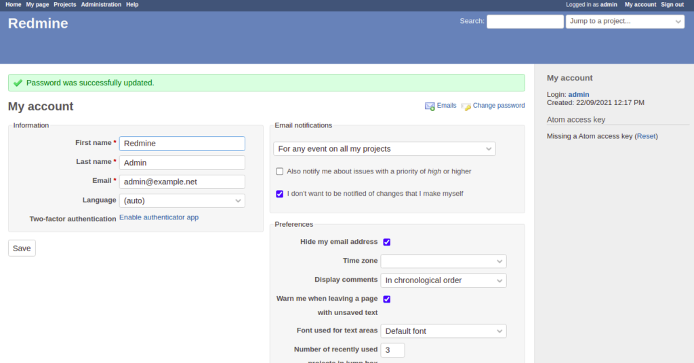
Task: Open Projects in top menu
Action: [x=65, y=5]
